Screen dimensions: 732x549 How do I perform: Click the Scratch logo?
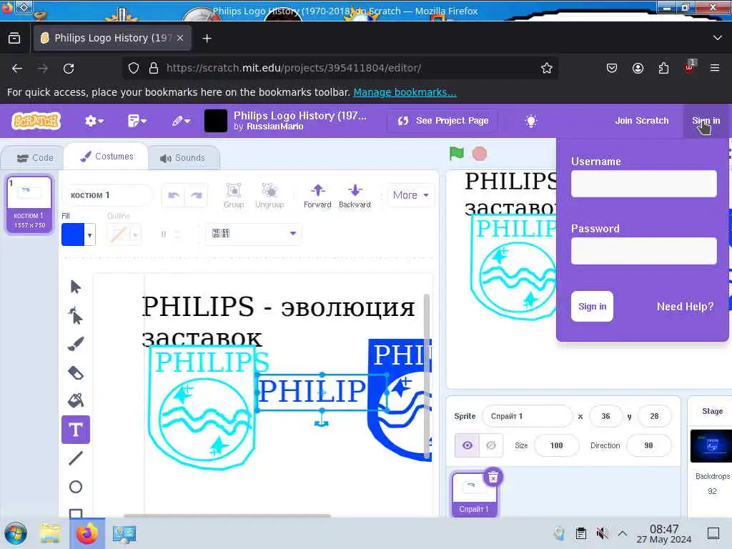coord(36,121)
